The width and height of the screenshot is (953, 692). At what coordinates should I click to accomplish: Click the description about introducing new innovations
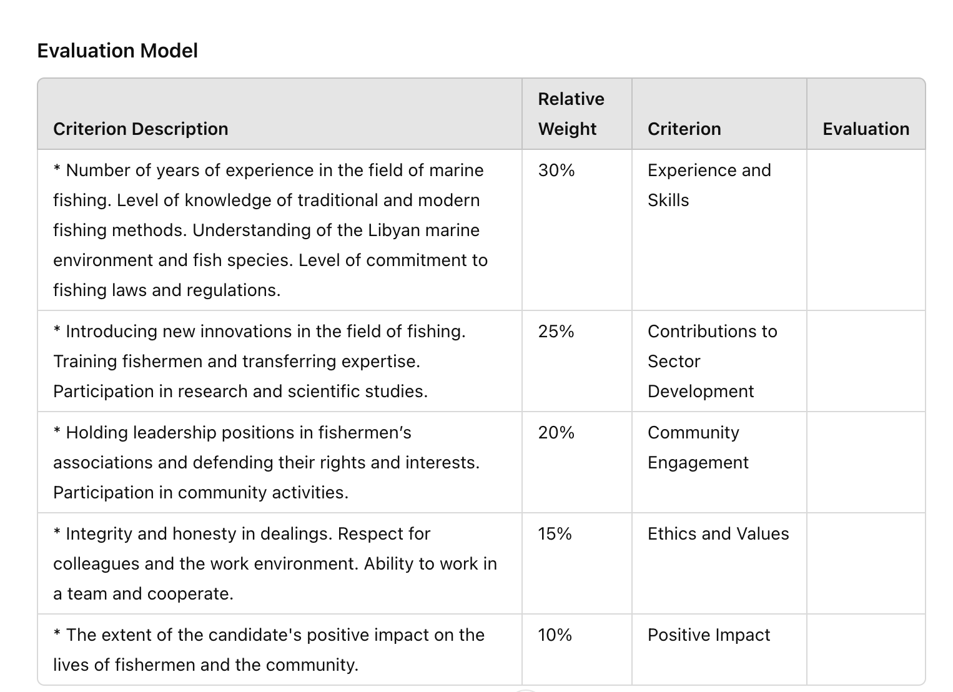click(x=259, y=361)
